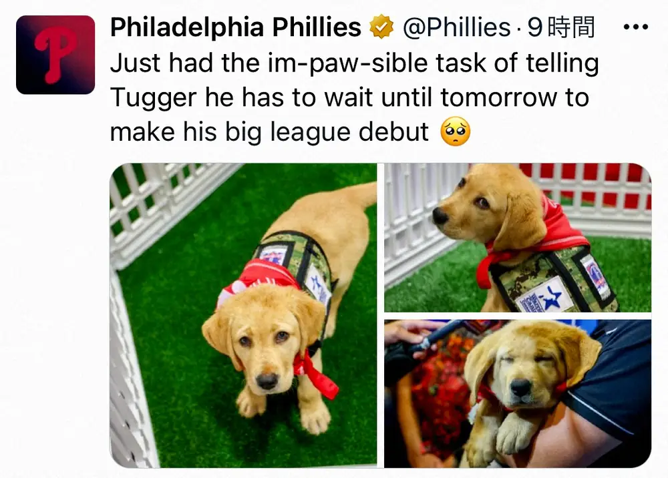Click the pleading face emoji
The image size is (668, 478).
click(455, 131)
